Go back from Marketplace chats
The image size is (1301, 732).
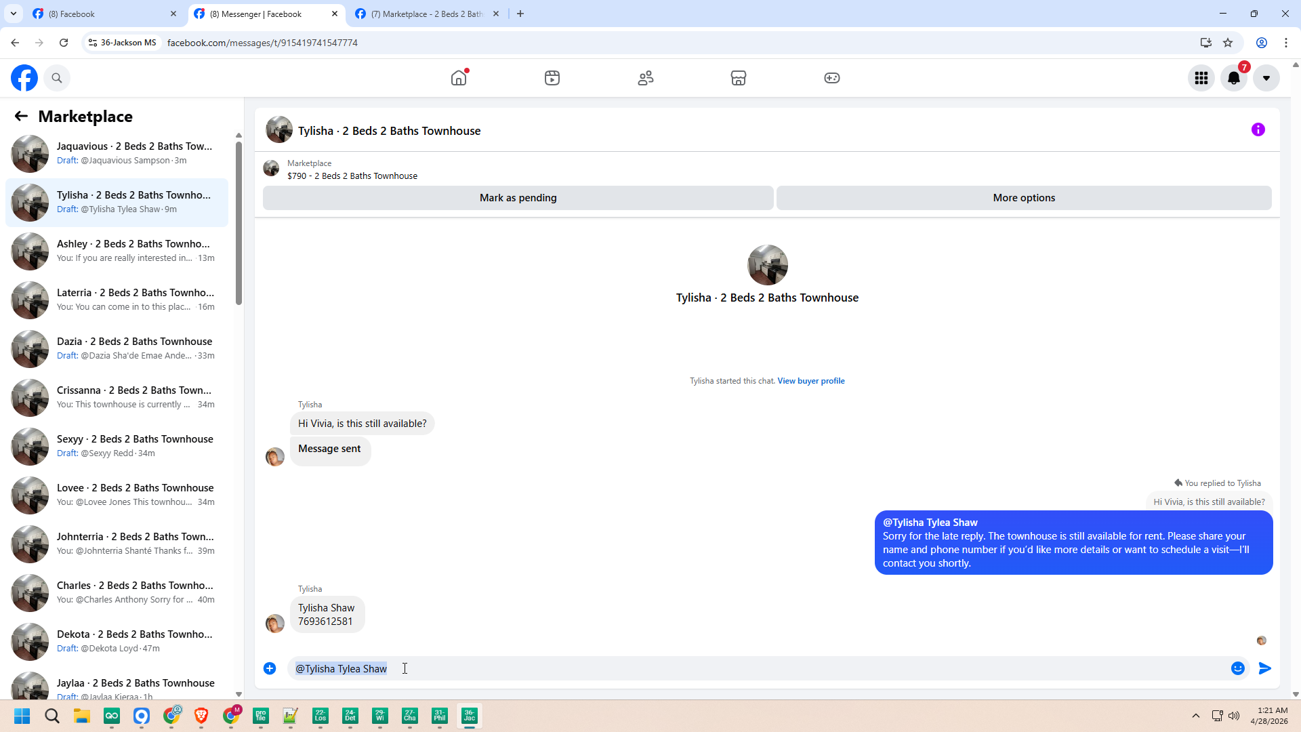point(21,117)
